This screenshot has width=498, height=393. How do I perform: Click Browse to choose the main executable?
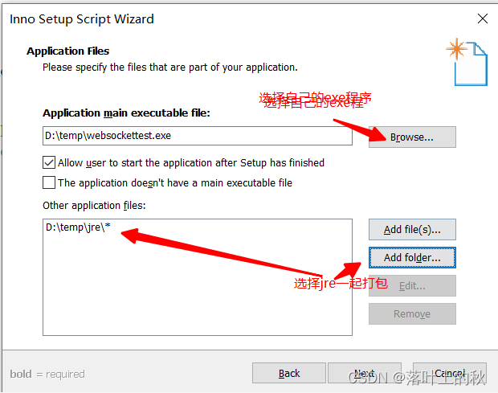pos(412,137)
